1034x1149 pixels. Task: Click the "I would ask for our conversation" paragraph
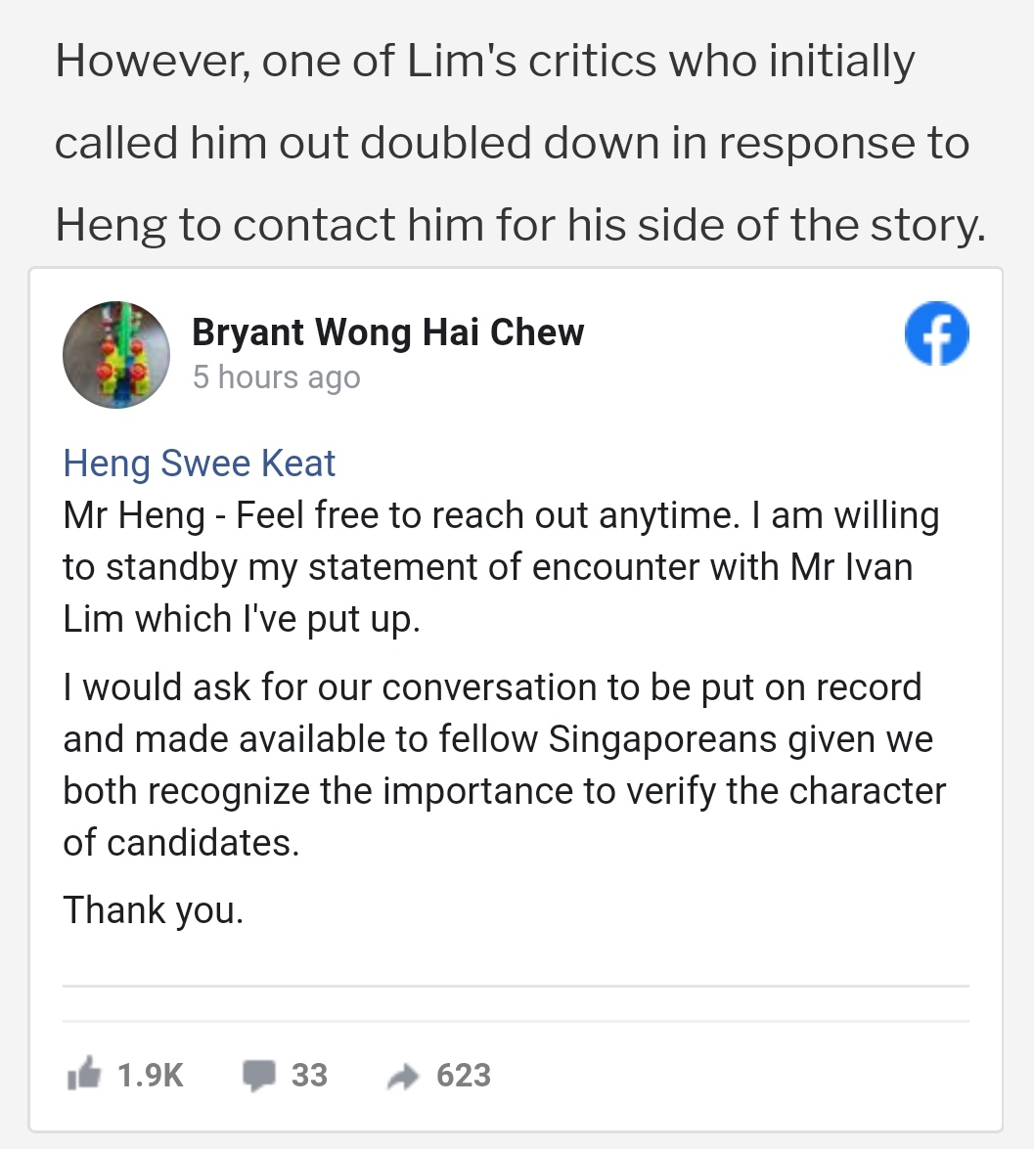503,763
